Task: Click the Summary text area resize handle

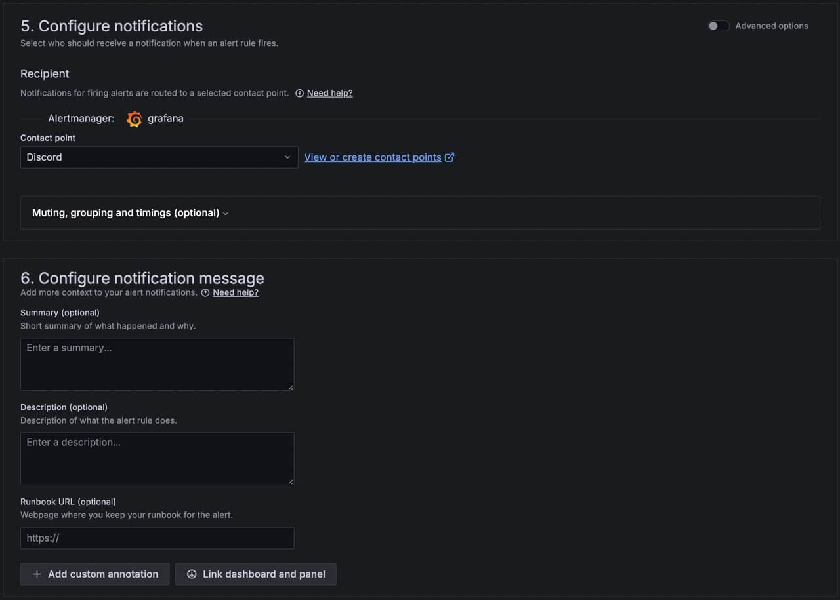Action: 291,388
